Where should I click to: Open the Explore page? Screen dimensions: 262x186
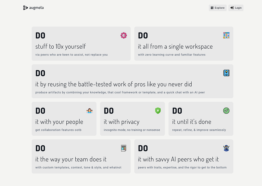217,8
